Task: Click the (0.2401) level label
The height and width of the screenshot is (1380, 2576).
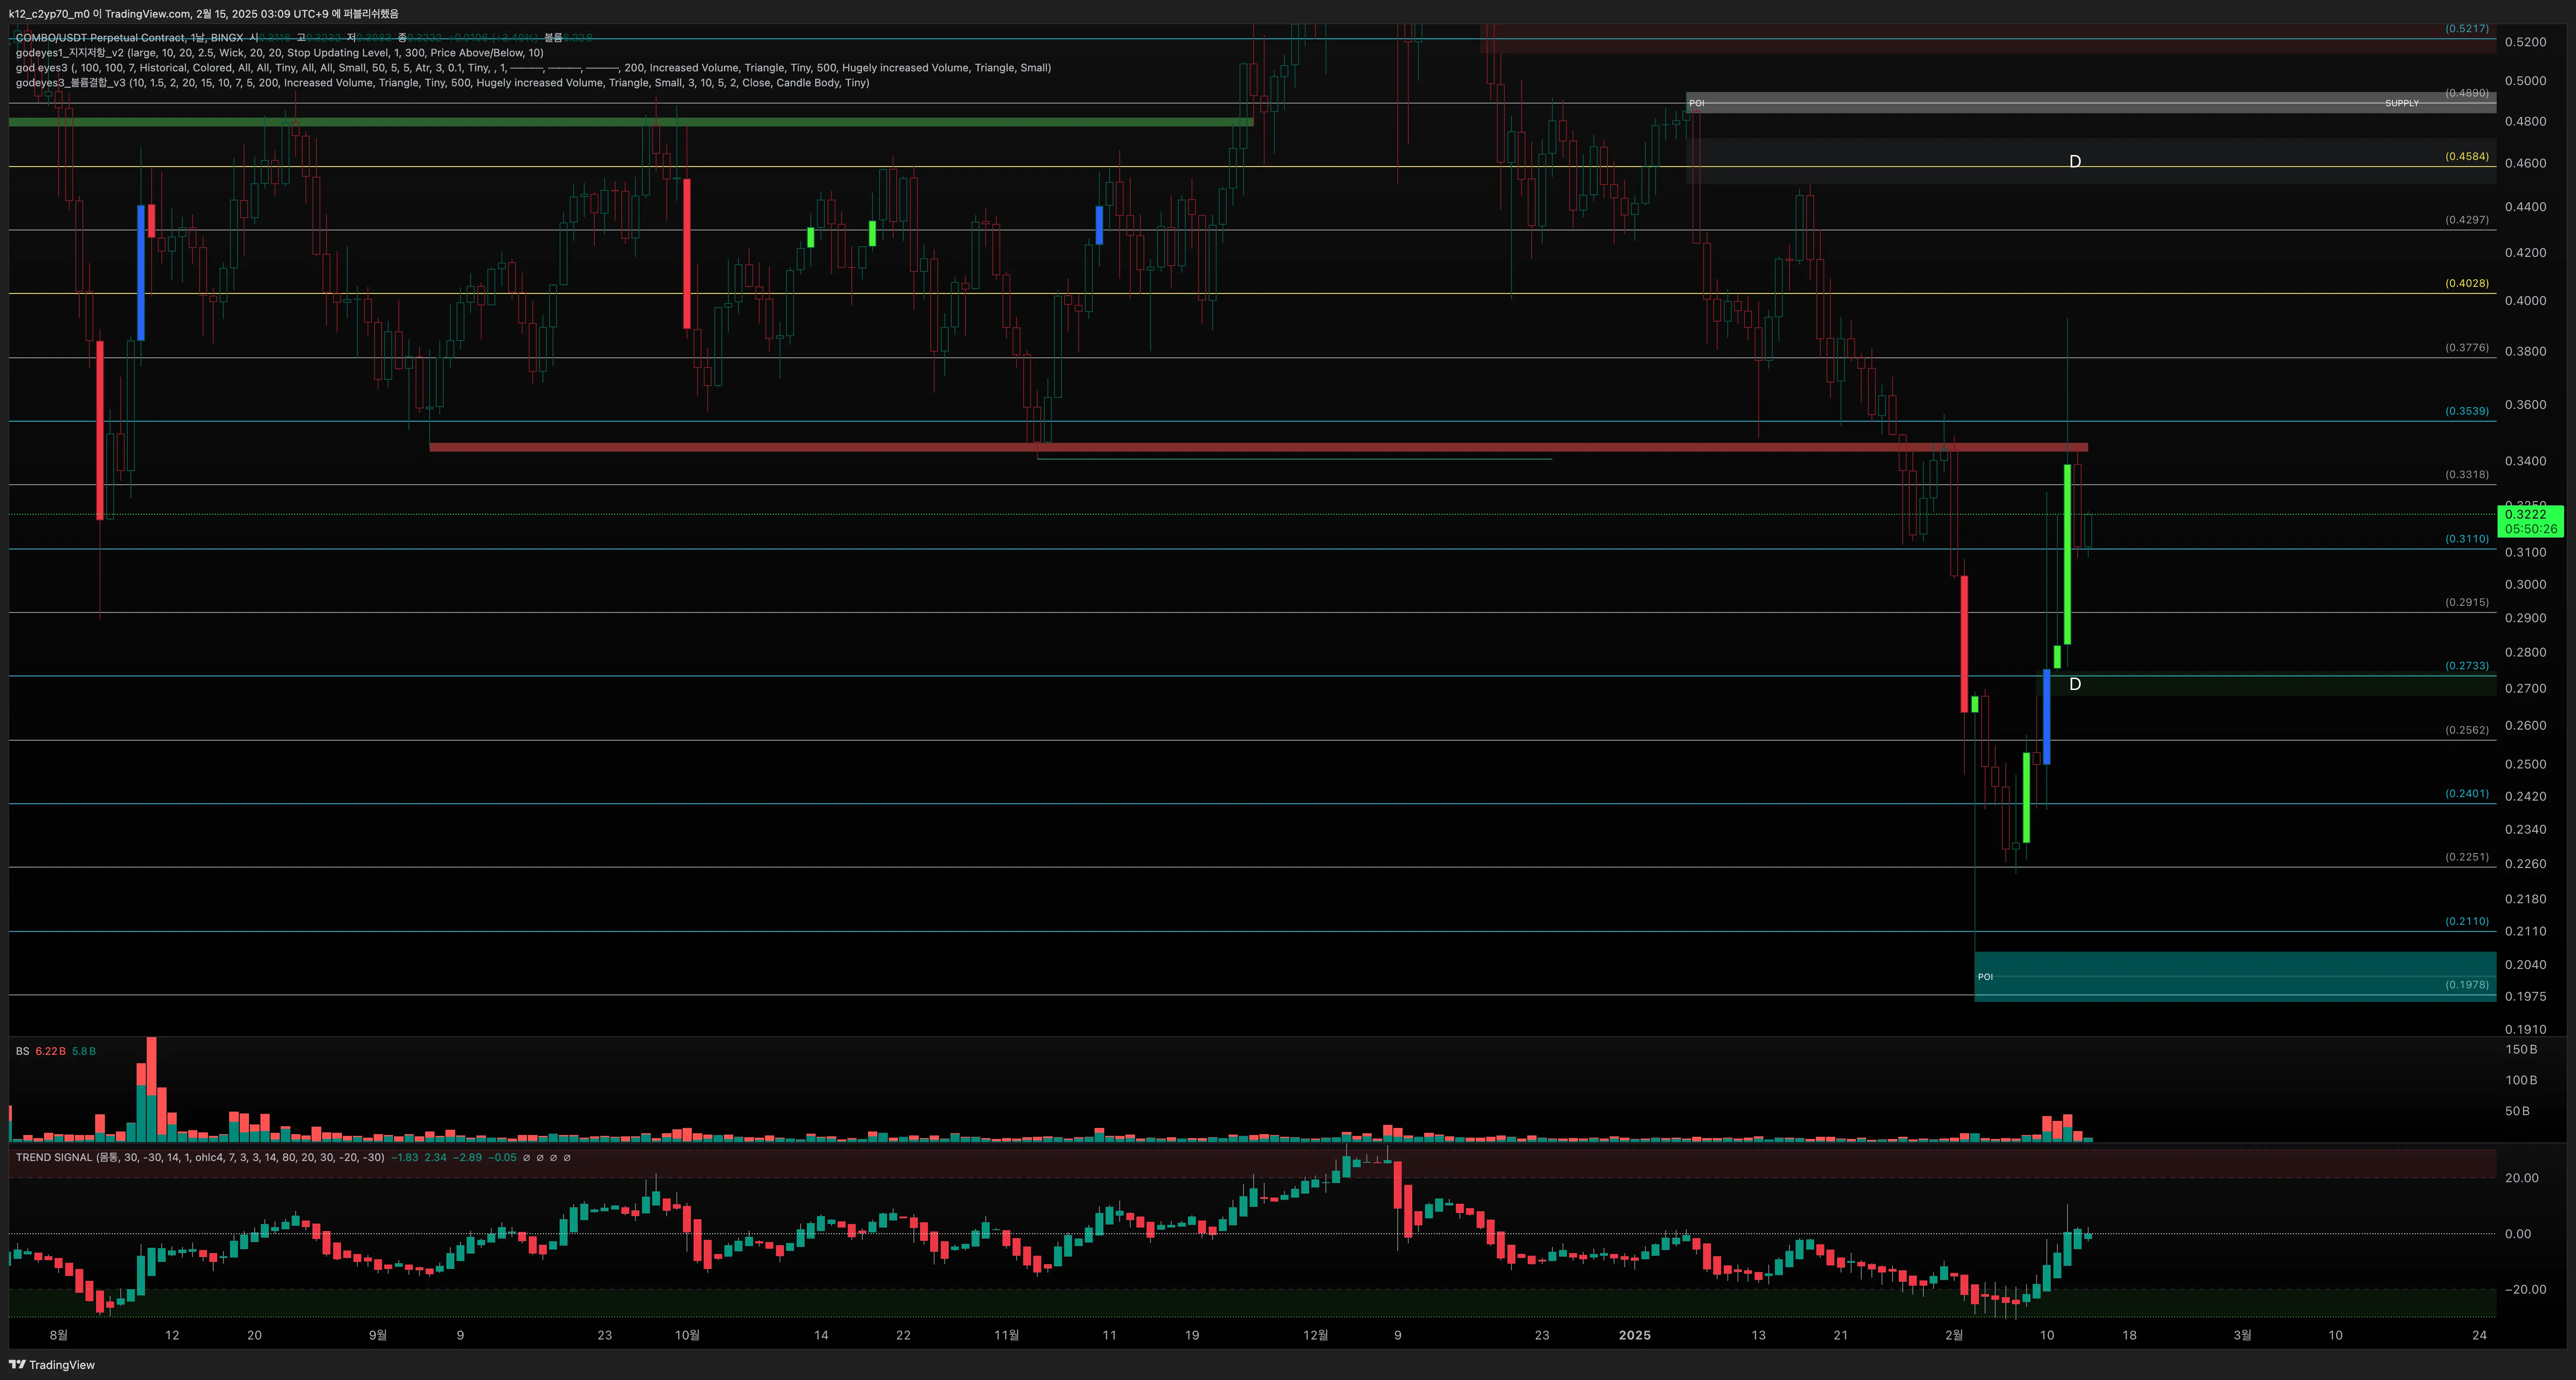Action: [x=2467, y=794]
